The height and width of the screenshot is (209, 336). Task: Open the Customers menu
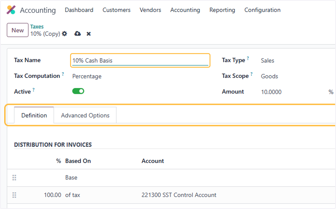click(x=116, y=10)
